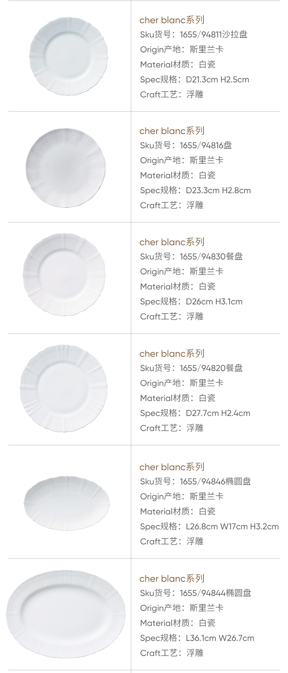288x673 pixels.
Task: Click Sku 1655/94811沙拉盘 text
Action: click(194, 35)
